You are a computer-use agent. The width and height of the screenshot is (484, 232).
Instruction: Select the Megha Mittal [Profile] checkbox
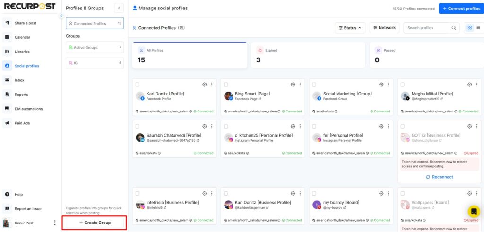point(403,85)
